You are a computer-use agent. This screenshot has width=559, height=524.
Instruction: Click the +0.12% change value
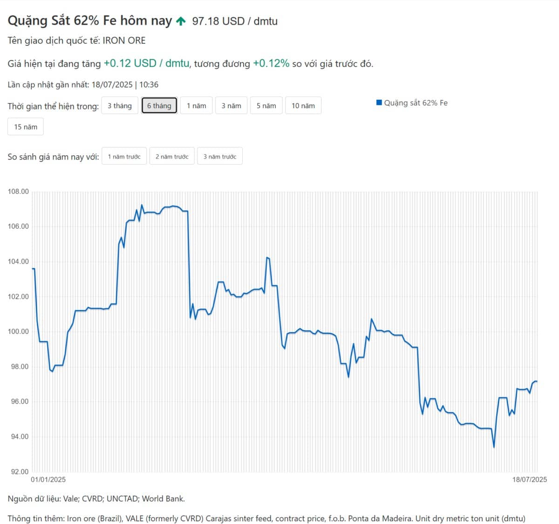271,63
